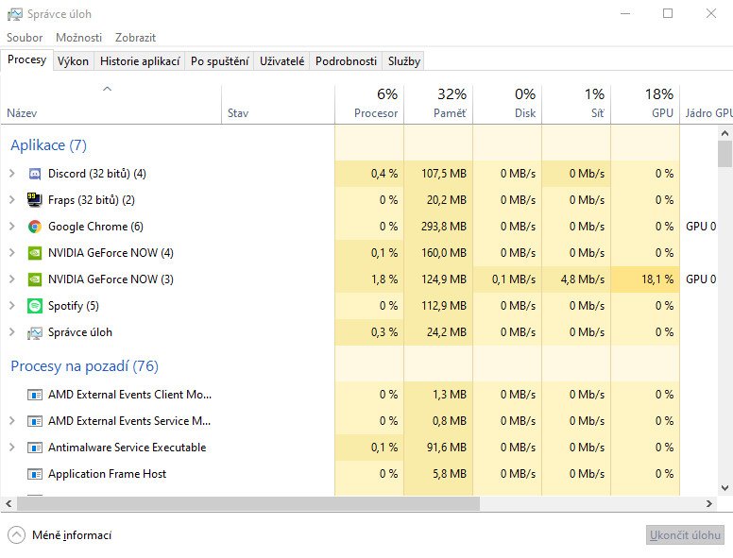Collapse view with Méně informací

pos(60,535)
